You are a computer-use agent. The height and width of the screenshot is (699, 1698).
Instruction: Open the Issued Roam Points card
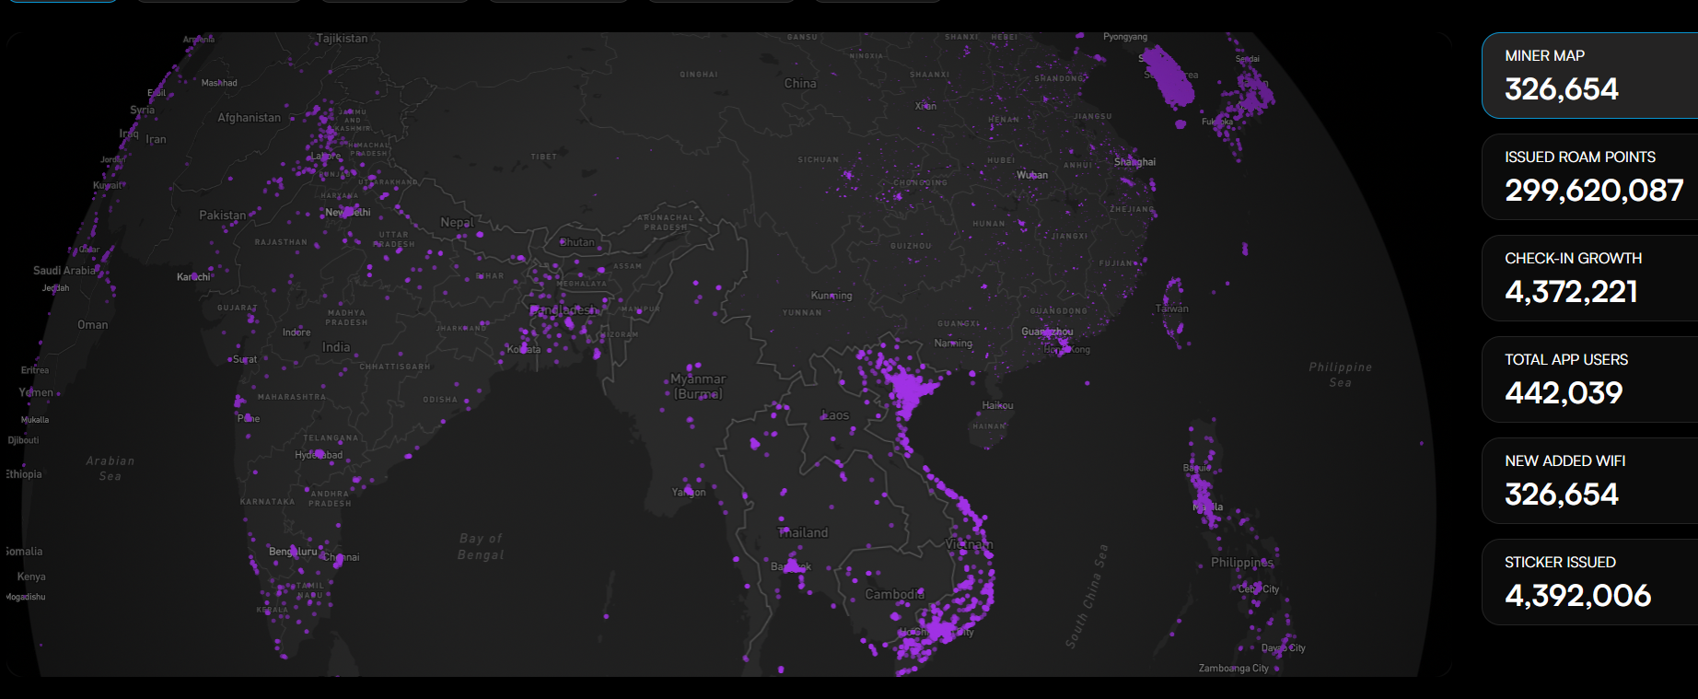tap(1588, 177)
